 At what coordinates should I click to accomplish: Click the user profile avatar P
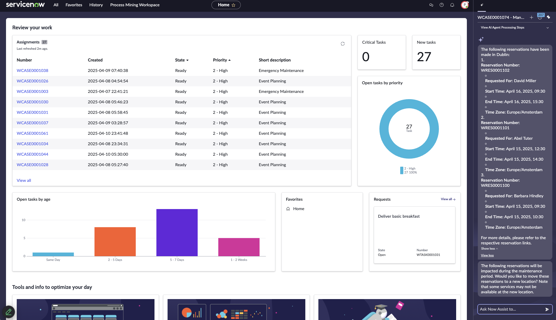coord(465,5)
